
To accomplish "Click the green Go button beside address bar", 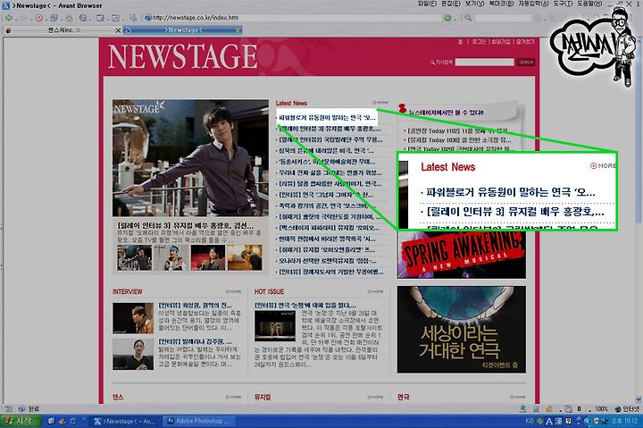I will [x=447, y=18].
